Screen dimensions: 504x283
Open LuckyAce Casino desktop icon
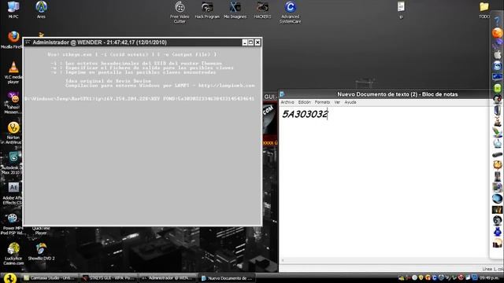click(x=13, y=253)
